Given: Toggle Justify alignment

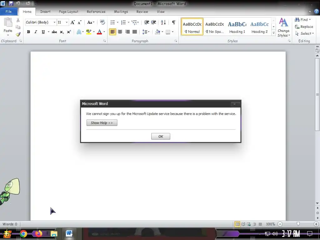Looking at the screenshot, I should pos(135,32).
